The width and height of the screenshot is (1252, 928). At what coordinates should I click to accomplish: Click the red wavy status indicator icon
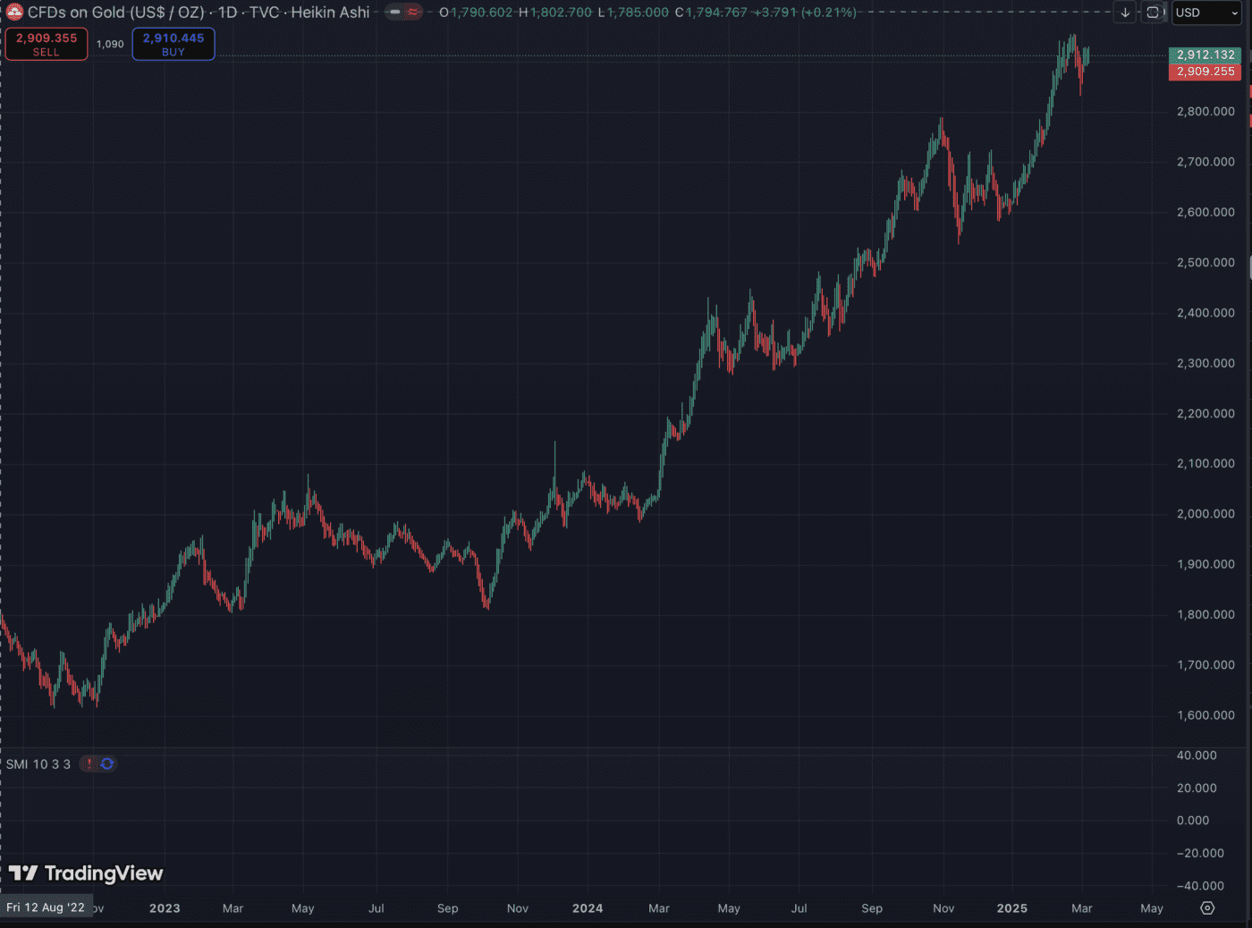point(412,13)
